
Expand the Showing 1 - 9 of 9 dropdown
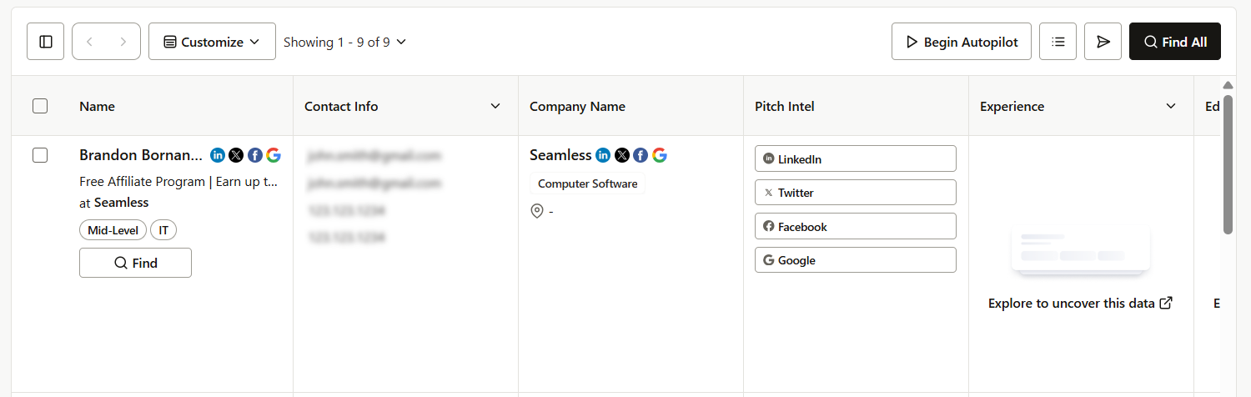[x=344, y=42]
